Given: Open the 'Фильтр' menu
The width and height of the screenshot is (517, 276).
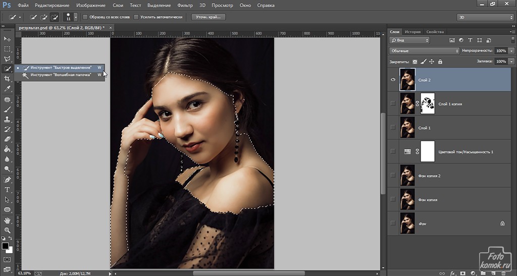Looking at the screenshot, I should [185, 6].
